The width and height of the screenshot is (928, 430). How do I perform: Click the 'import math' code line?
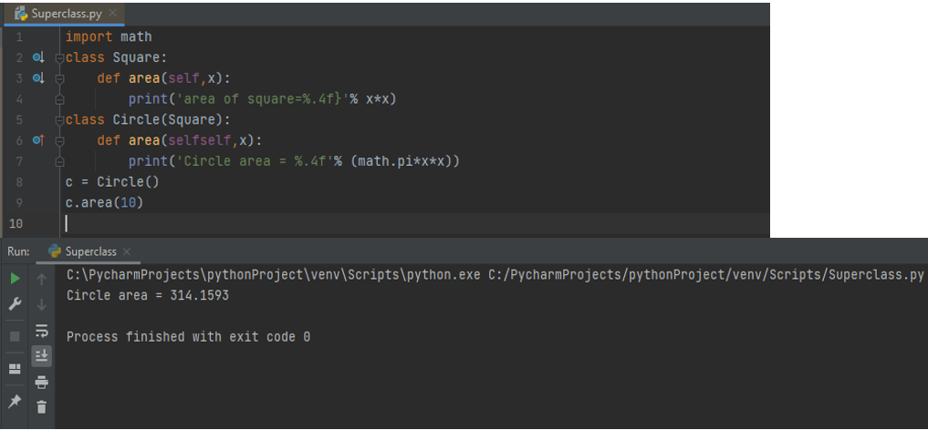tap(109, 37)
